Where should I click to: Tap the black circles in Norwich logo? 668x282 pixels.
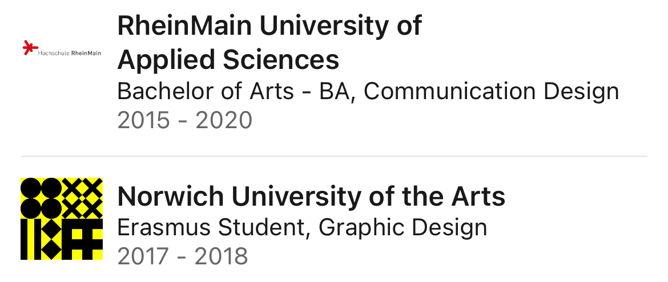41,198
